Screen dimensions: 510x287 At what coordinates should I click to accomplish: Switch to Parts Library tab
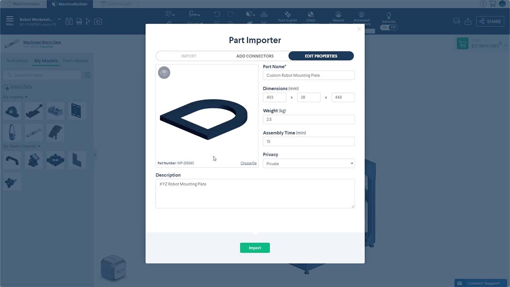[x=17, y=61]
